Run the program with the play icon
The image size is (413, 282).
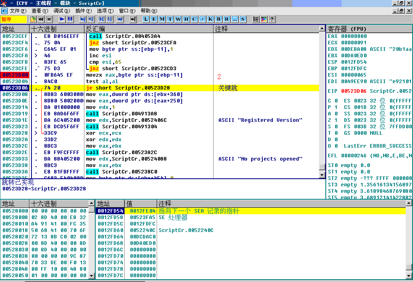[x=62, y=19]
